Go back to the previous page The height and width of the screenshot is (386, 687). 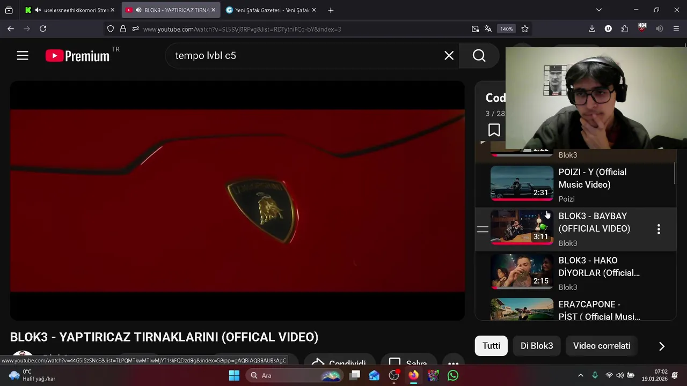point(11,29)
